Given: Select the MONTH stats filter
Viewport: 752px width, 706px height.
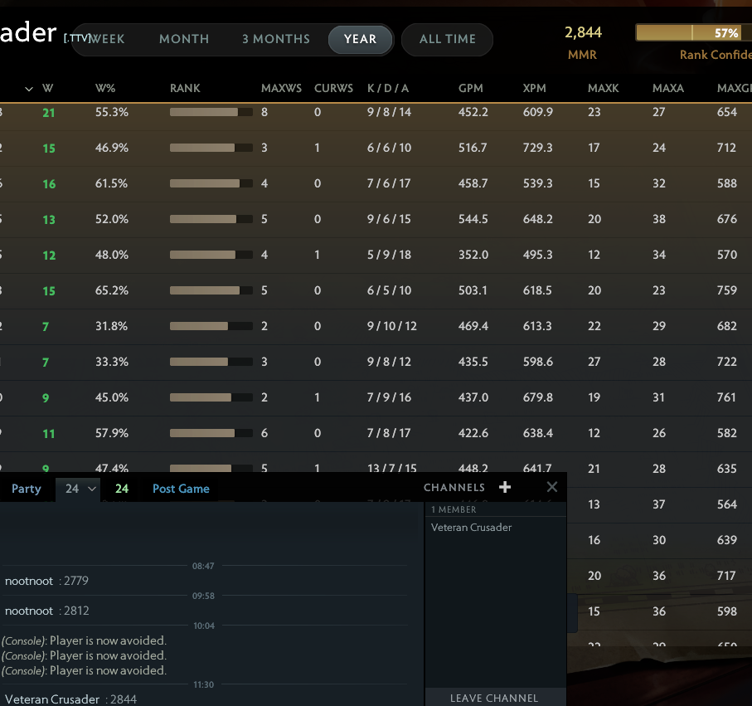Looking at the screenshot, I should click(184, 38).
